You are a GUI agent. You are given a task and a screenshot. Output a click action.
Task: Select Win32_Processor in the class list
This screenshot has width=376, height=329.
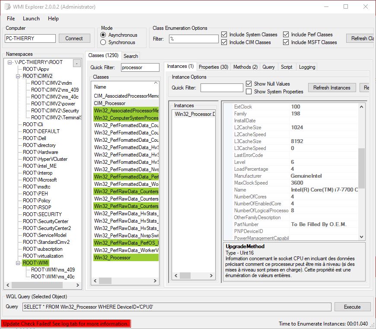[112, 258]
